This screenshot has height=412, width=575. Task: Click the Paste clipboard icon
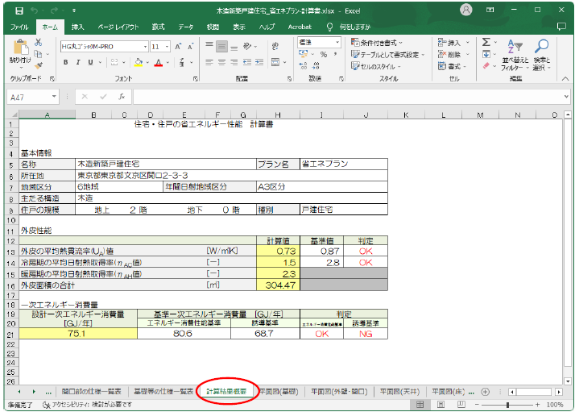click(20, 48)
